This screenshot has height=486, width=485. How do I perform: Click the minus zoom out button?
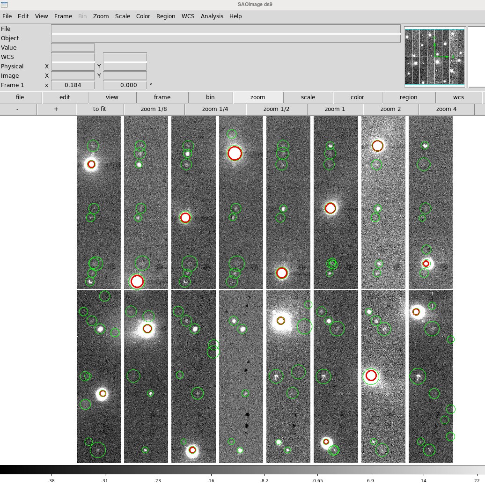[x=18, y=109]
